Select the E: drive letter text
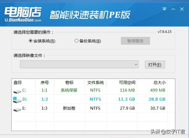The height and width of the screenshot is (138, 189). point(24,108)
